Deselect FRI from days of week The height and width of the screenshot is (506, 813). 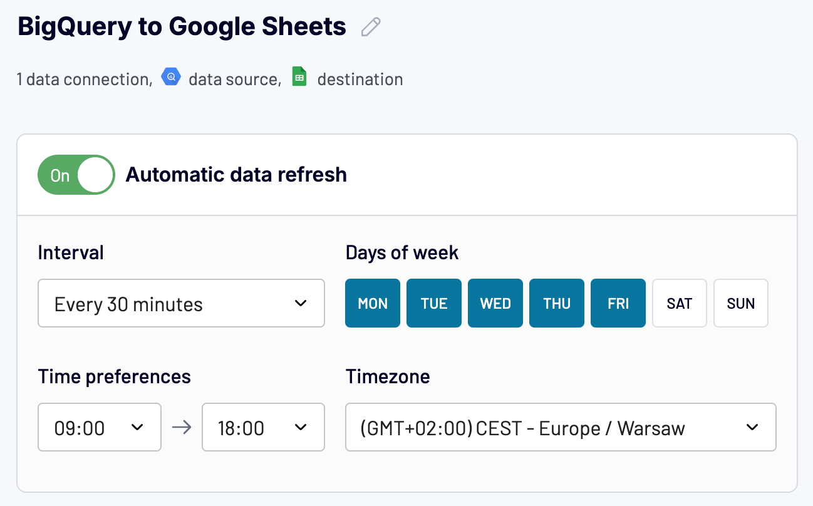click(x=618, y=303)
